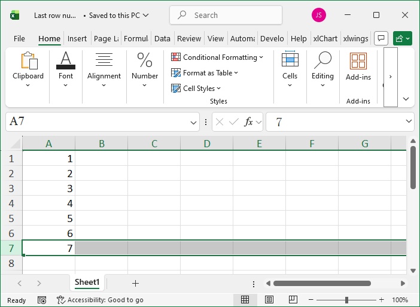Switch to the Review tab
The image size is (420, 307).
coord(189,38)
